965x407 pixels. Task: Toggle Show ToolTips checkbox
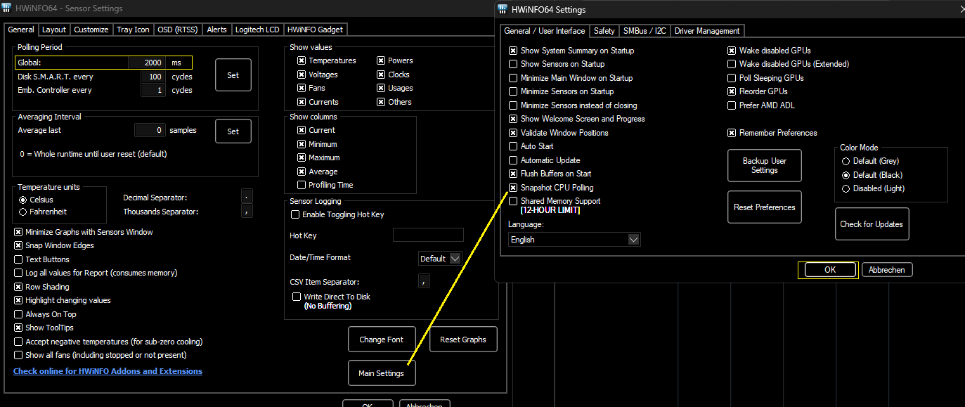point(18,328)
